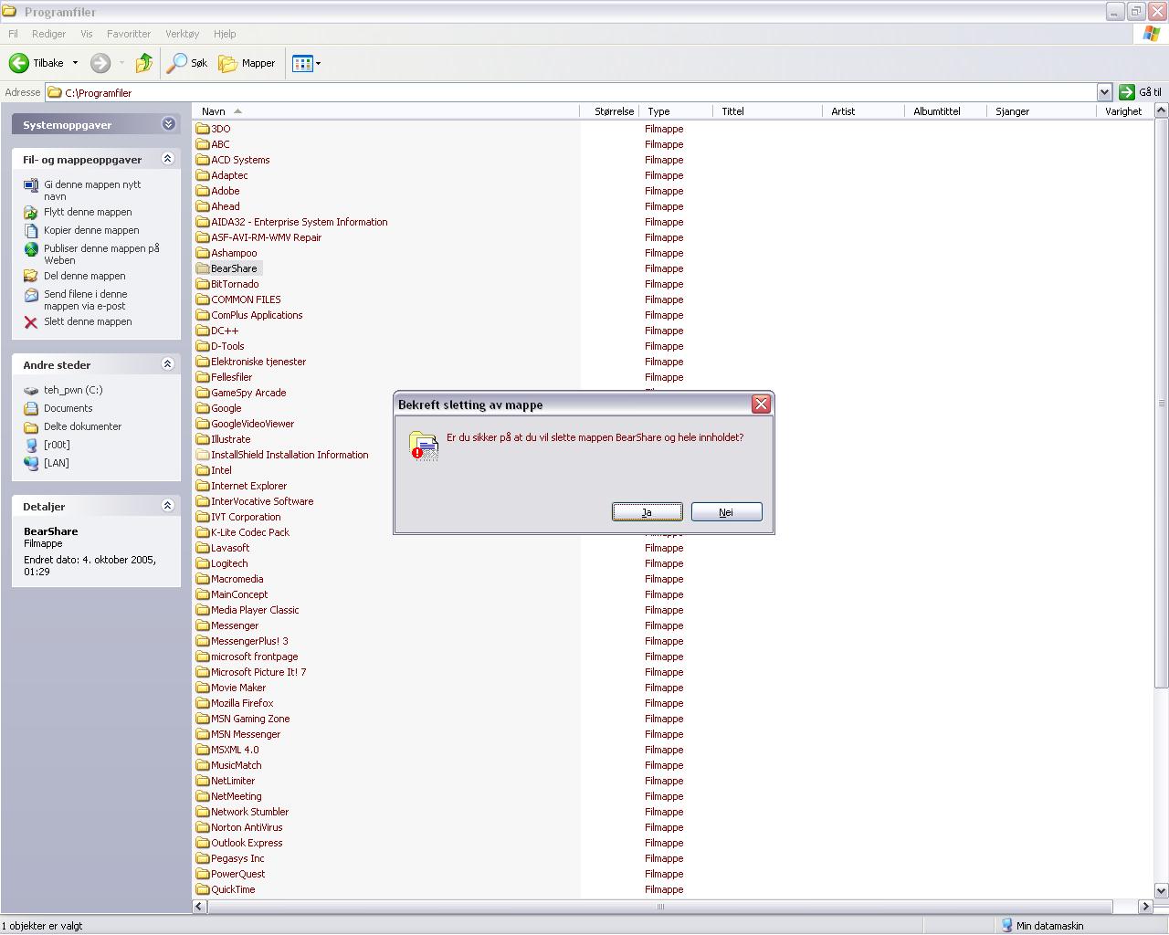Click the green 'Gå til' go arrow
The height and width of the screenshot is (935, 1169).
point(1127,92)
